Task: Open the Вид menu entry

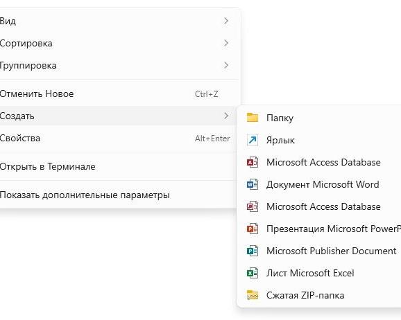Action: [x=118, y=21]
